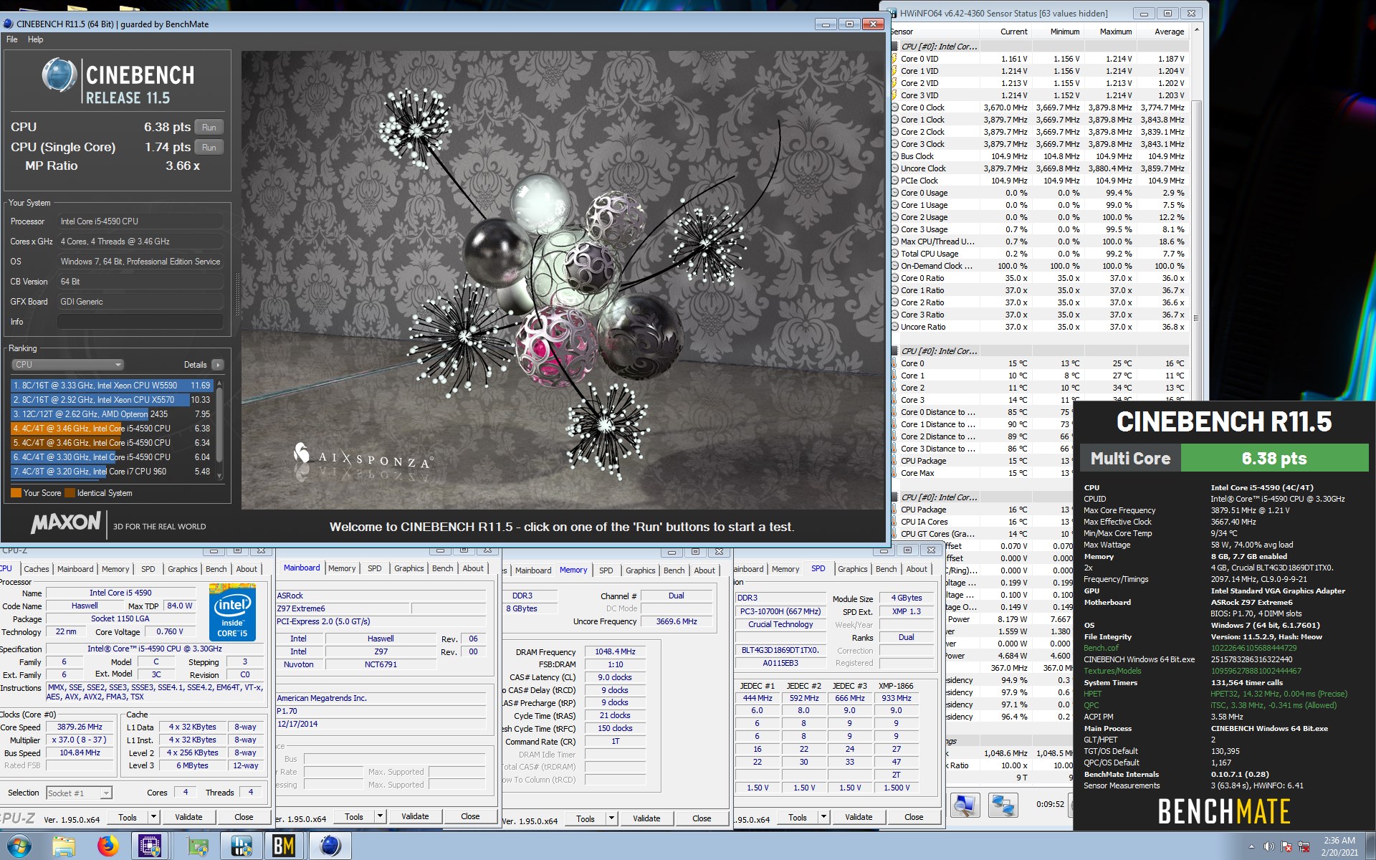Image resolution: width=1376 pixels, height=860 pixels.
Task: Switch to CPU-Z via its taskbar icon
Action: coord(150,846)
